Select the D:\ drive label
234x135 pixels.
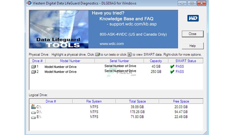[39, 112]
